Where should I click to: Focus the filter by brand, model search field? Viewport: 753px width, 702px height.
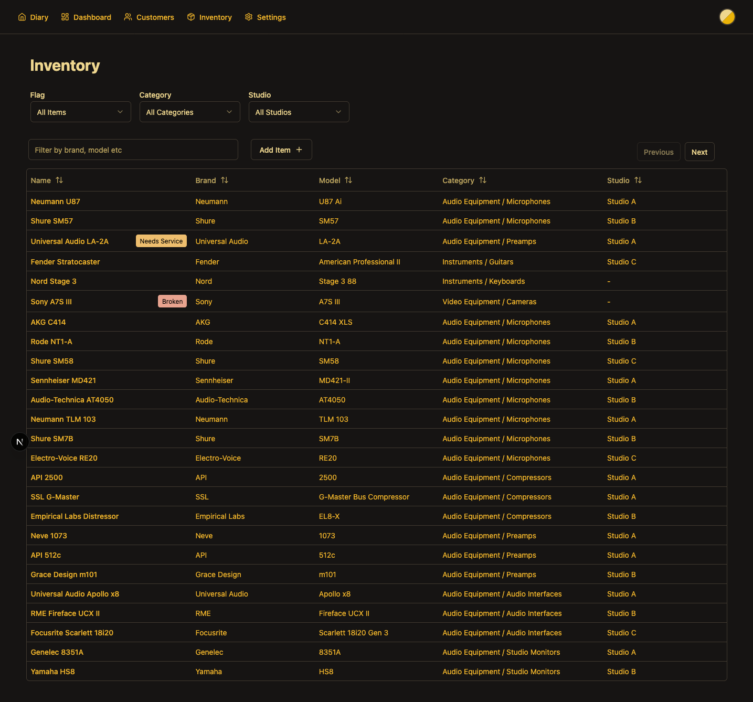[133, 150]
